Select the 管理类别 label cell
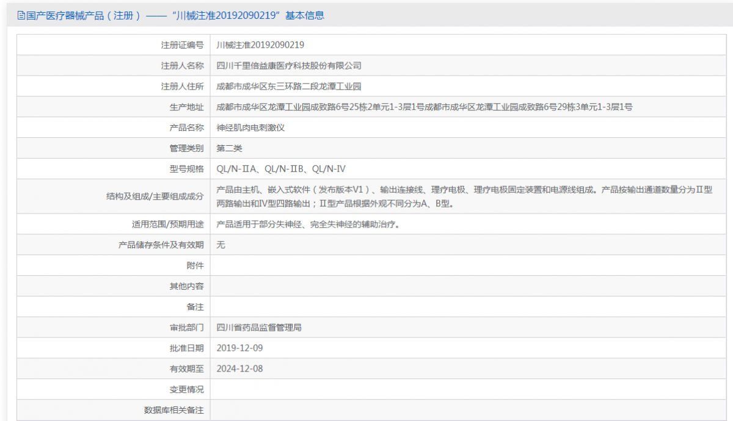 click(x=114, y=148)
